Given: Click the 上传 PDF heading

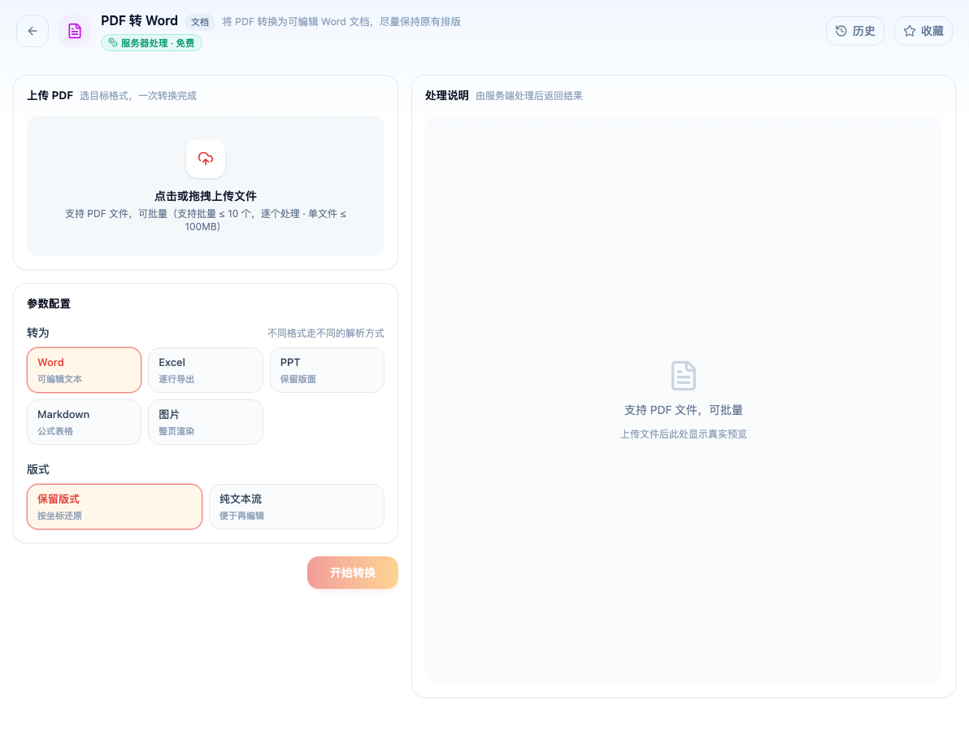Looking at the screenshot, I should click(50, 95).
